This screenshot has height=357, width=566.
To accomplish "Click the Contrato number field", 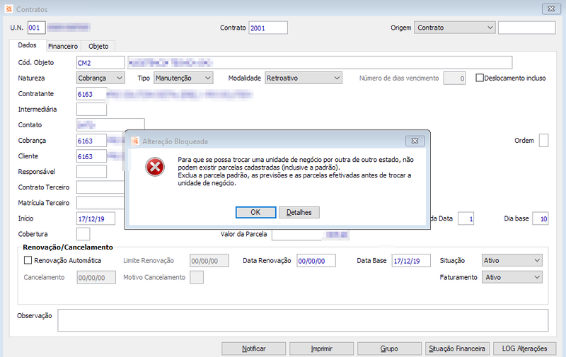I will pos(268,28).
